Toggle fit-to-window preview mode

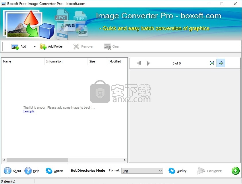tap(221, 63)
